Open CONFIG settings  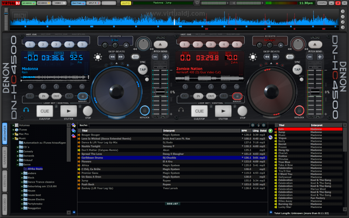point(322,3)
